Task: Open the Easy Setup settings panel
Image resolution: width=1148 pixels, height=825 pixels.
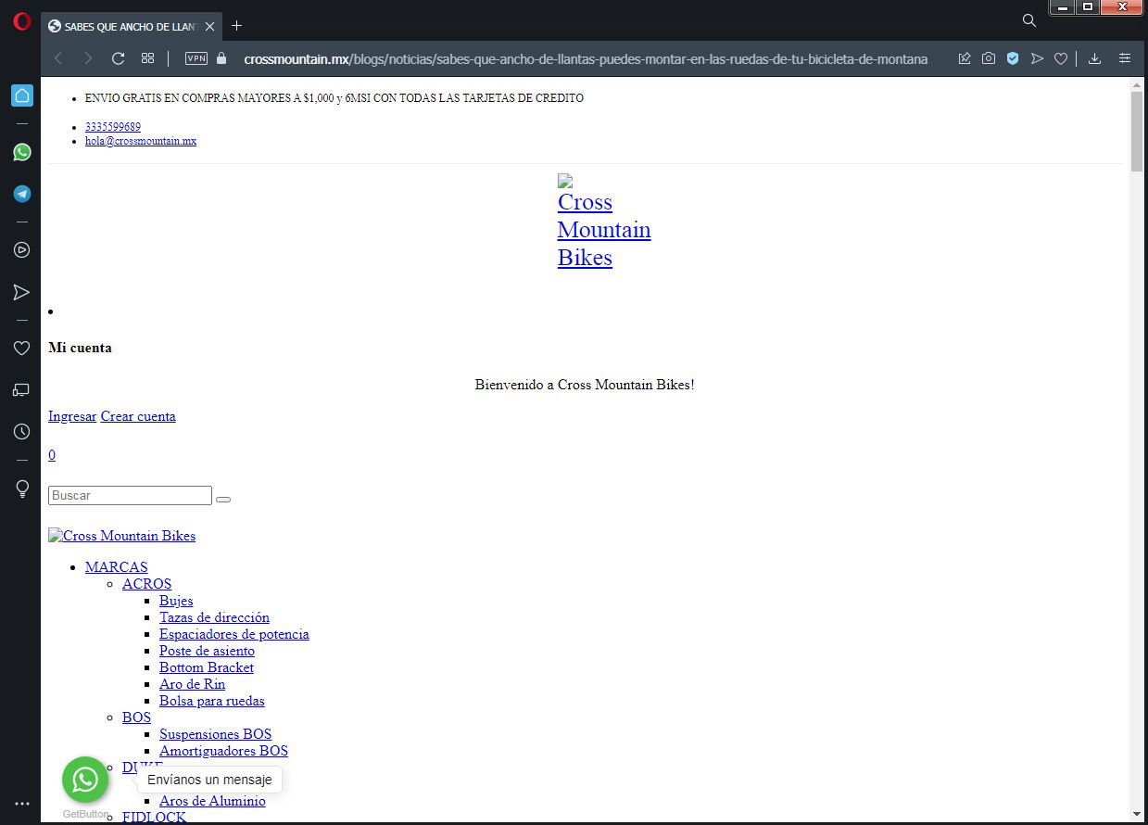Action: coord(1125,58)
